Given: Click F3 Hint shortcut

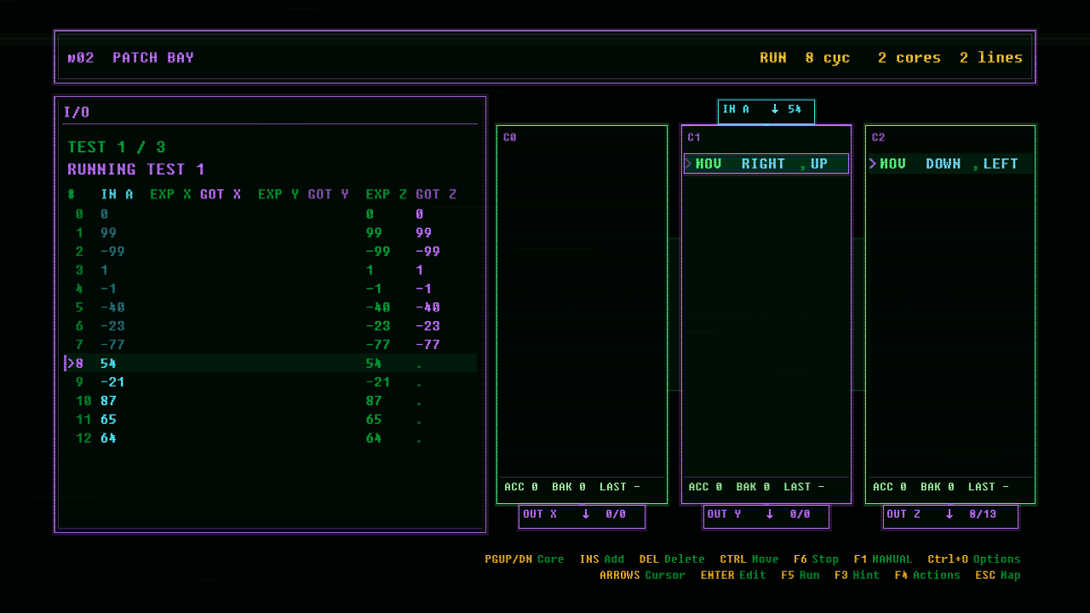Looking at the screenshot, I should [x=858, y=576].
